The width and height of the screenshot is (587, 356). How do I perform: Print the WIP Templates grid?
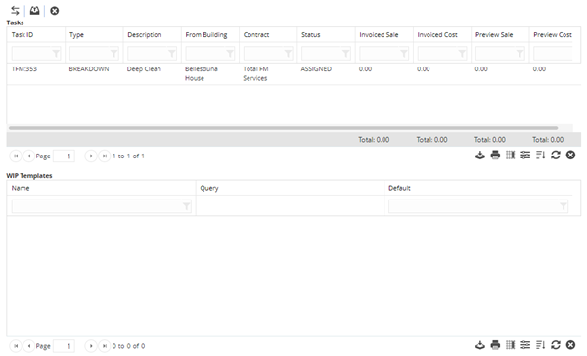495,345
